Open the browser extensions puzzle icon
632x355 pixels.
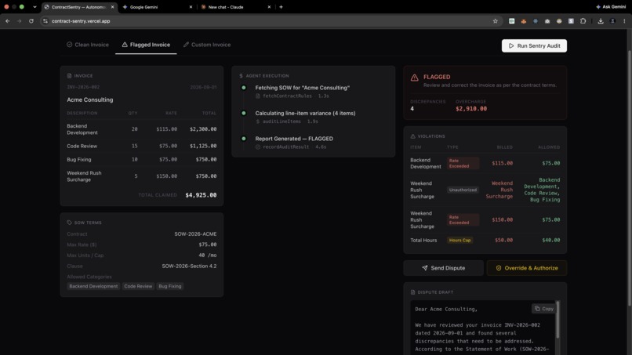coord(583,21)
